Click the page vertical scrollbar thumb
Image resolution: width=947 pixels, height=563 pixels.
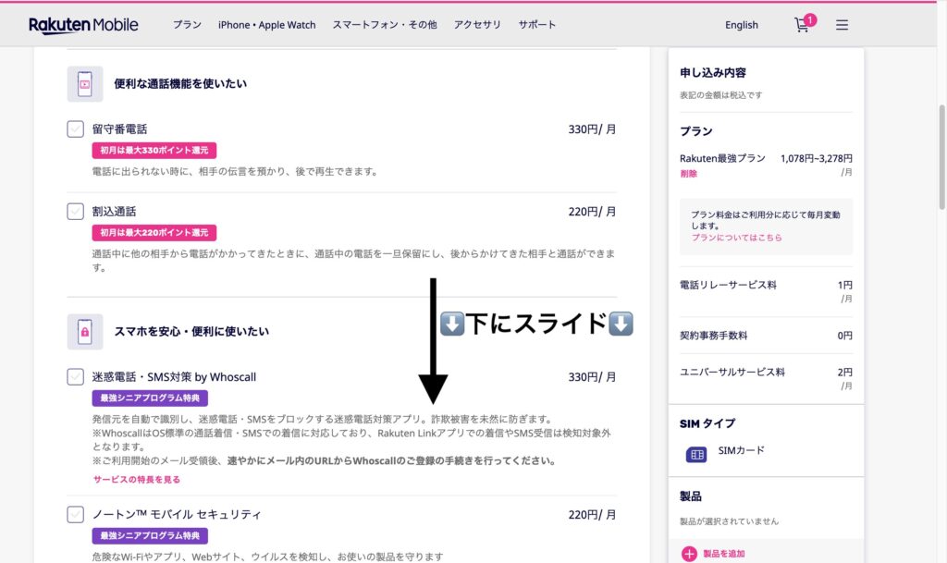tap(941, 157)
